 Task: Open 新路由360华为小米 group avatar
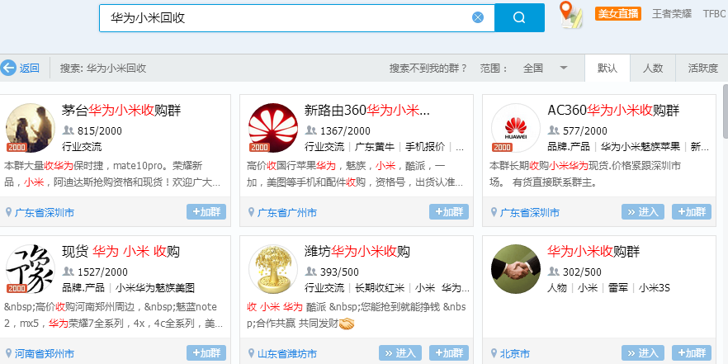[x=273, y=128]
